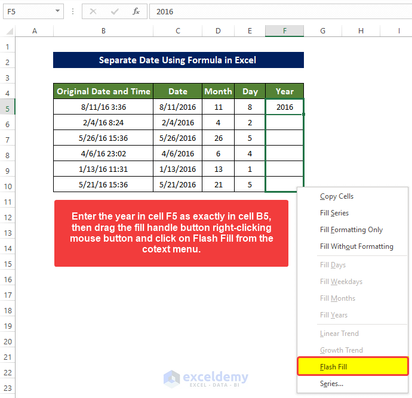The width and height of the screenshot is (412, 398).
Task: Click the fill handle of cell F5
Action: pyautogui.click(x=303, y=114)
